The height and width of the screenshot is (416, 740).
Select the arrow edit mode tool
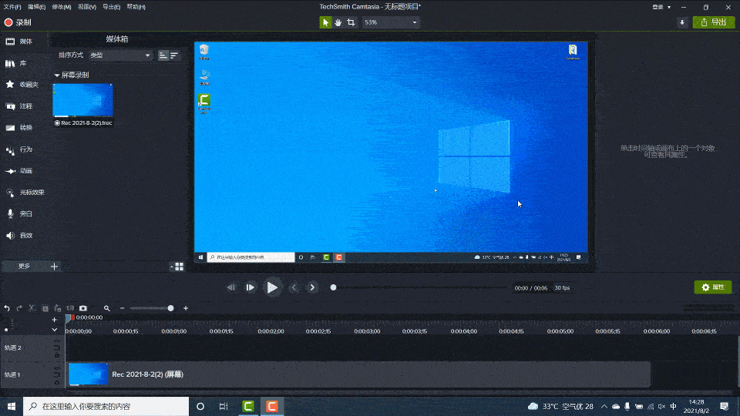pyautogui.click(x=325, y=22)
